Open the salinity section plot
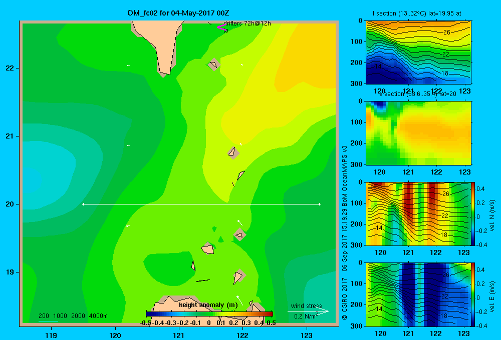501x340 pixels. 418,133
